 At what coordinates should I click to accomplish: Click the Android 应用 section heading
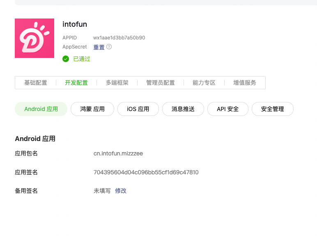[x=35, y=139]
